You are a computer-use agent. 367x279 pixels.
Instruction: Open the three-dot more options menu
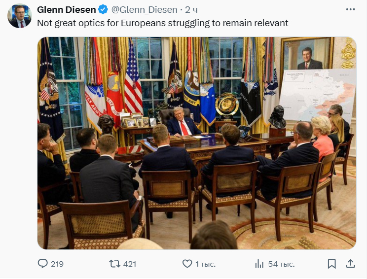[350, 9]
